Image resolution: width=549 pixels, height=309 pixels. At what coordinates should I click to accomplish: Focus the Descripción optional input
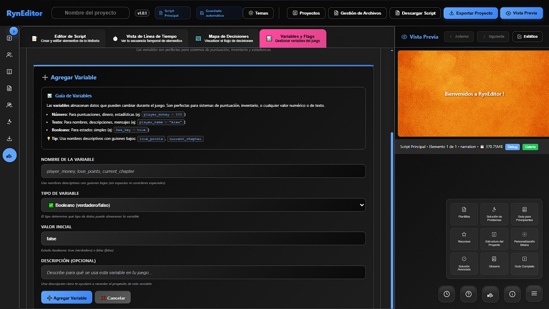[x=203, y=273]
